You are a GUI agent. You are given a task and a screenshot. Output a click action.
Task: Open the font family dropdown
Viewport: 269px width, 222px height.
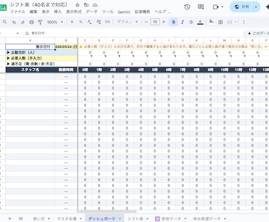point(127,22)
